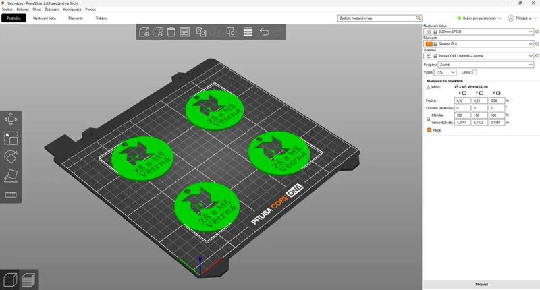Image resolution: width=540 pixels, height=290 pixels.
Task: Open the Prusa CORE One printer dropdown
Action: click(479, 56)
